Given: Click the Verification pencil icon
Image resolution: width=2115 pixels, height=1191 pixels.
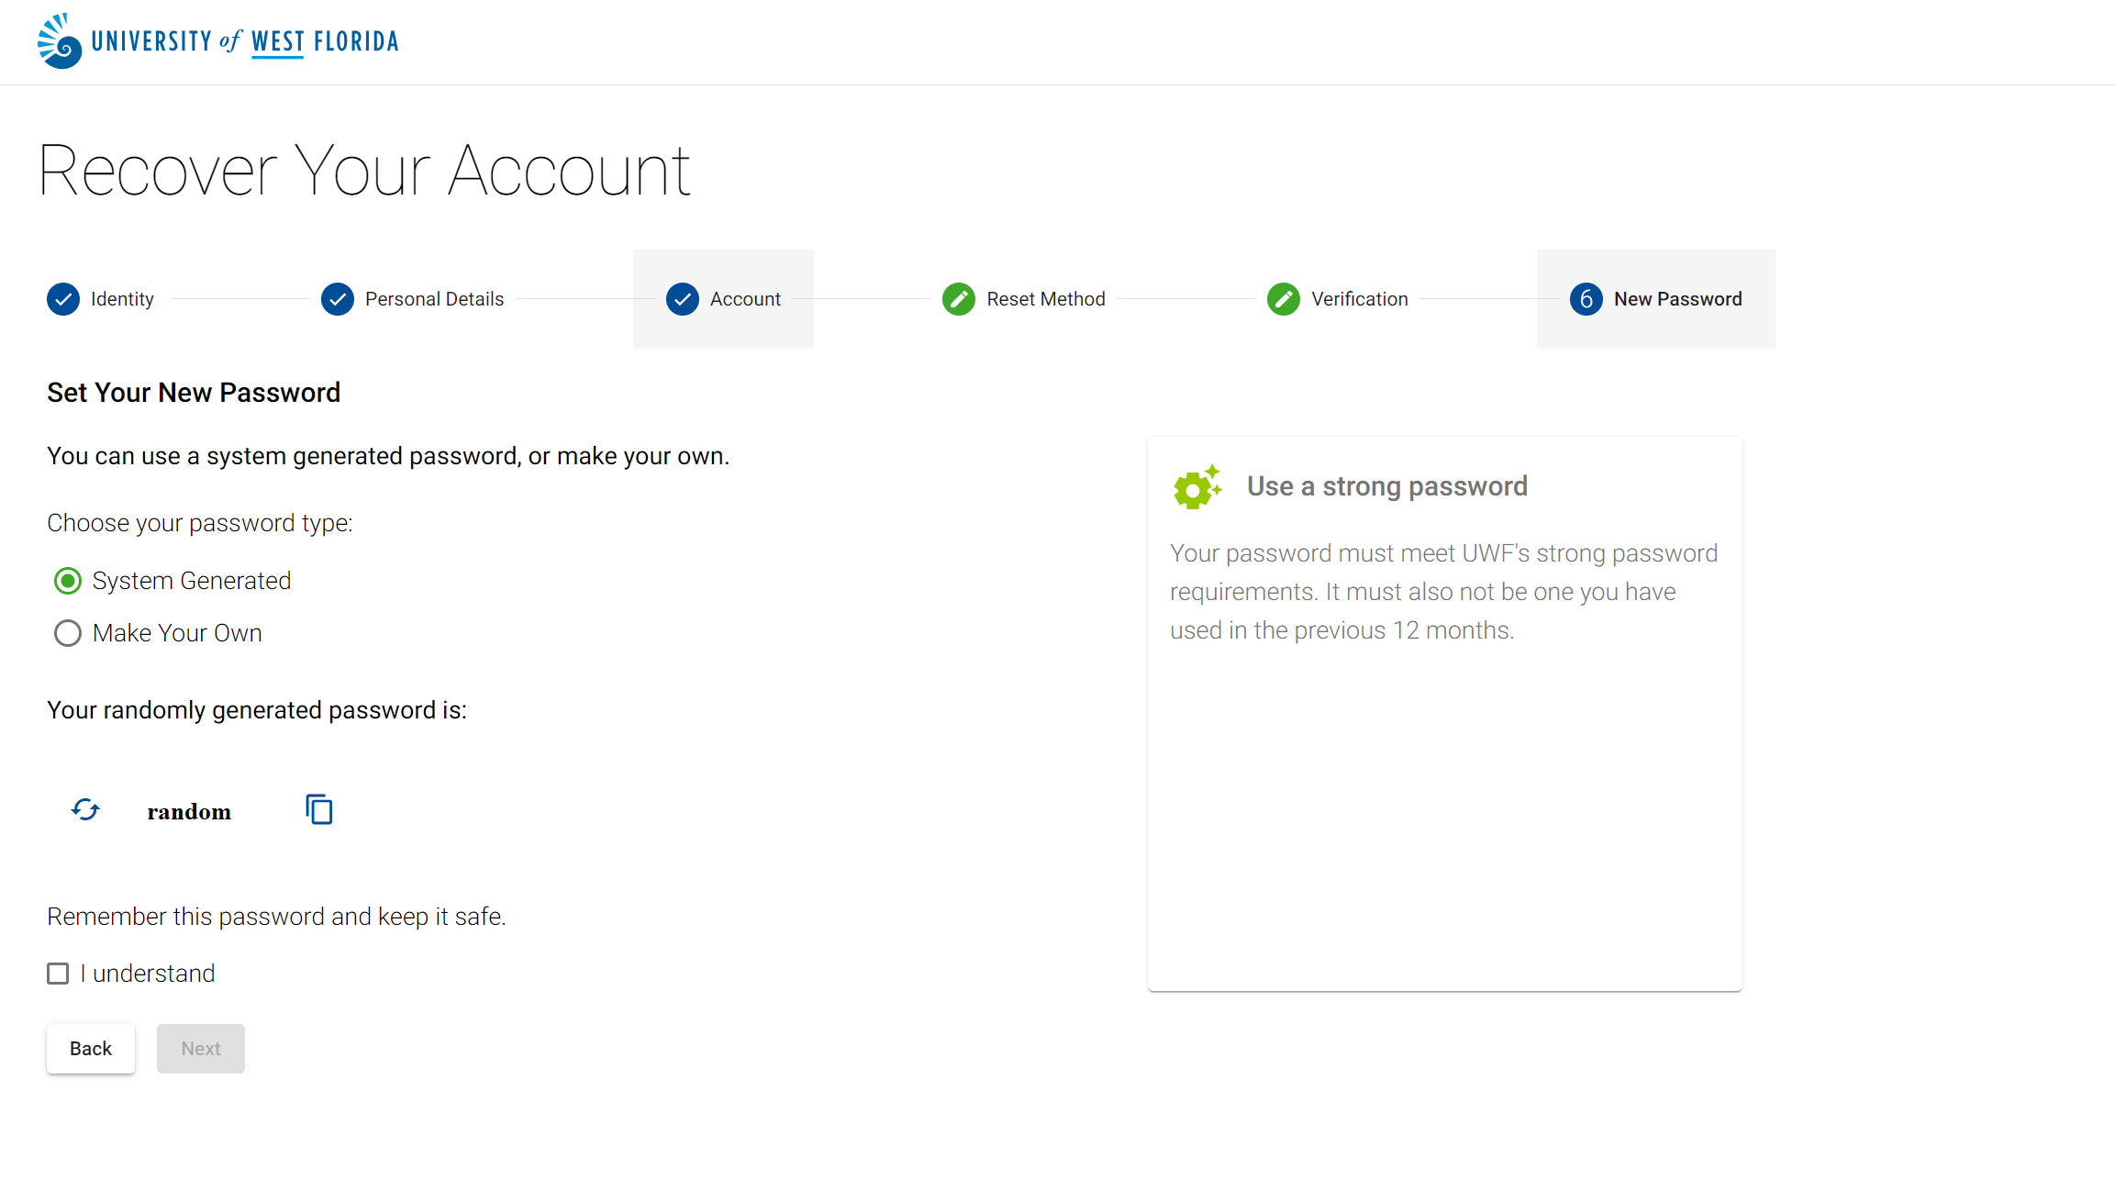Looking at the screenshot, I should [1284, 299].
